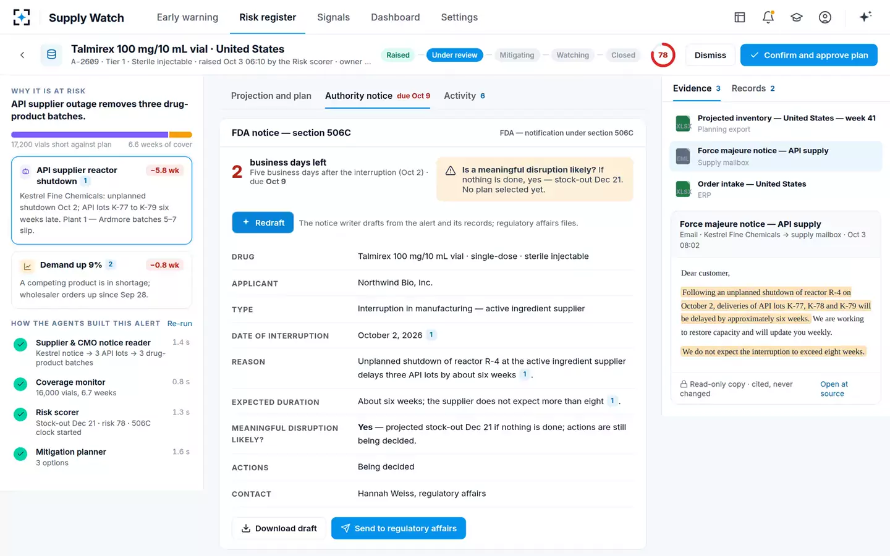Click the Supply Watch logo icon
The image size is (890, 556).
(x=22, y=17)
